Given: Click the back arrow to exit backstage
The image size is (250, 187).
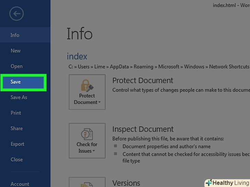Looking at the screenshot, I should click(x=16, y=14).
